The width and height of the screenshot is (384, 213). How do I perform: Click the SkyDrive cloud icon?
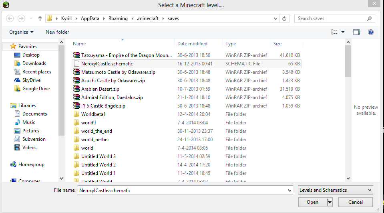tap(17, 80)
